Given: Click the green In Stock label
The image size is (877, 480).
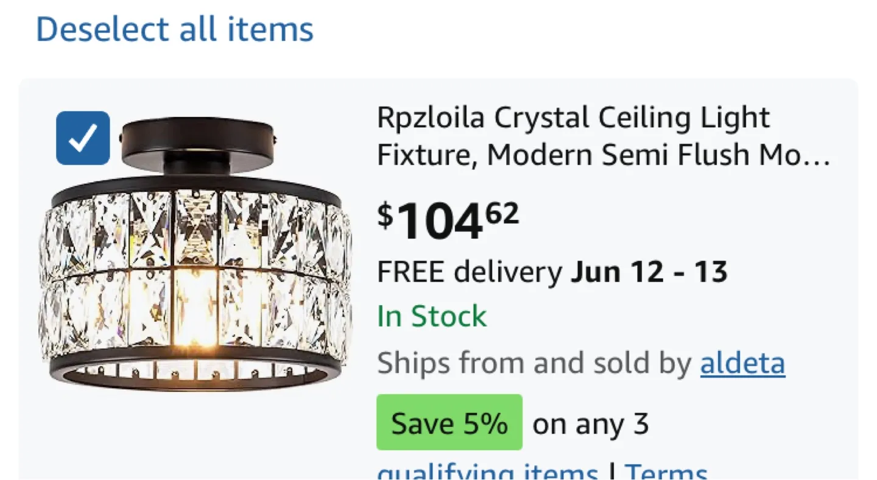Looking at the screenshot, I should pyautogui.click(x=432, y=317).
